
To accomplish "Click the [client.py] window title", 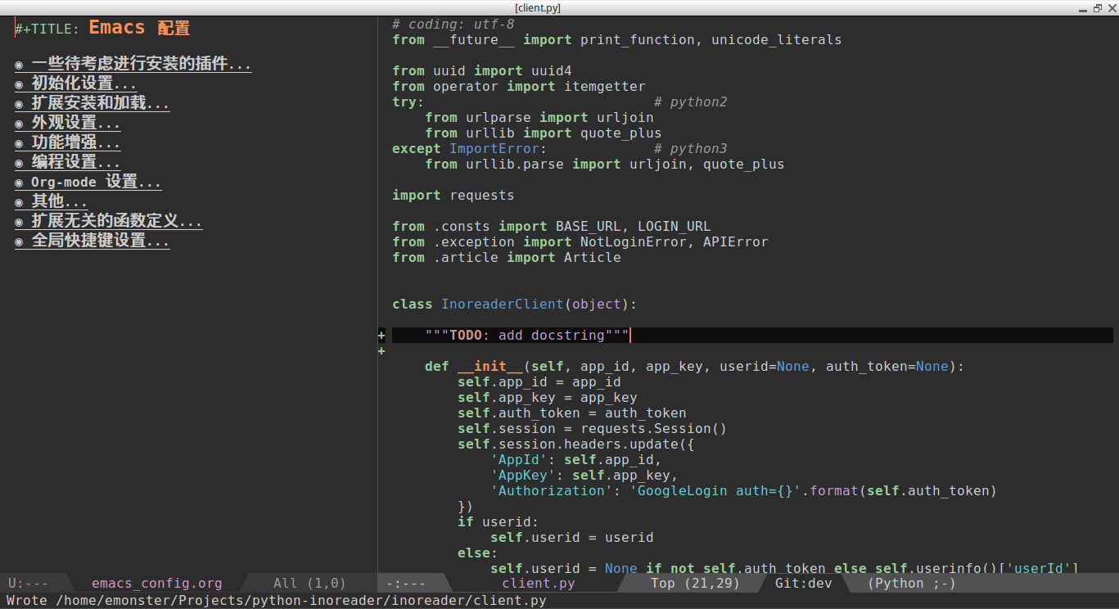I will 538,7.
